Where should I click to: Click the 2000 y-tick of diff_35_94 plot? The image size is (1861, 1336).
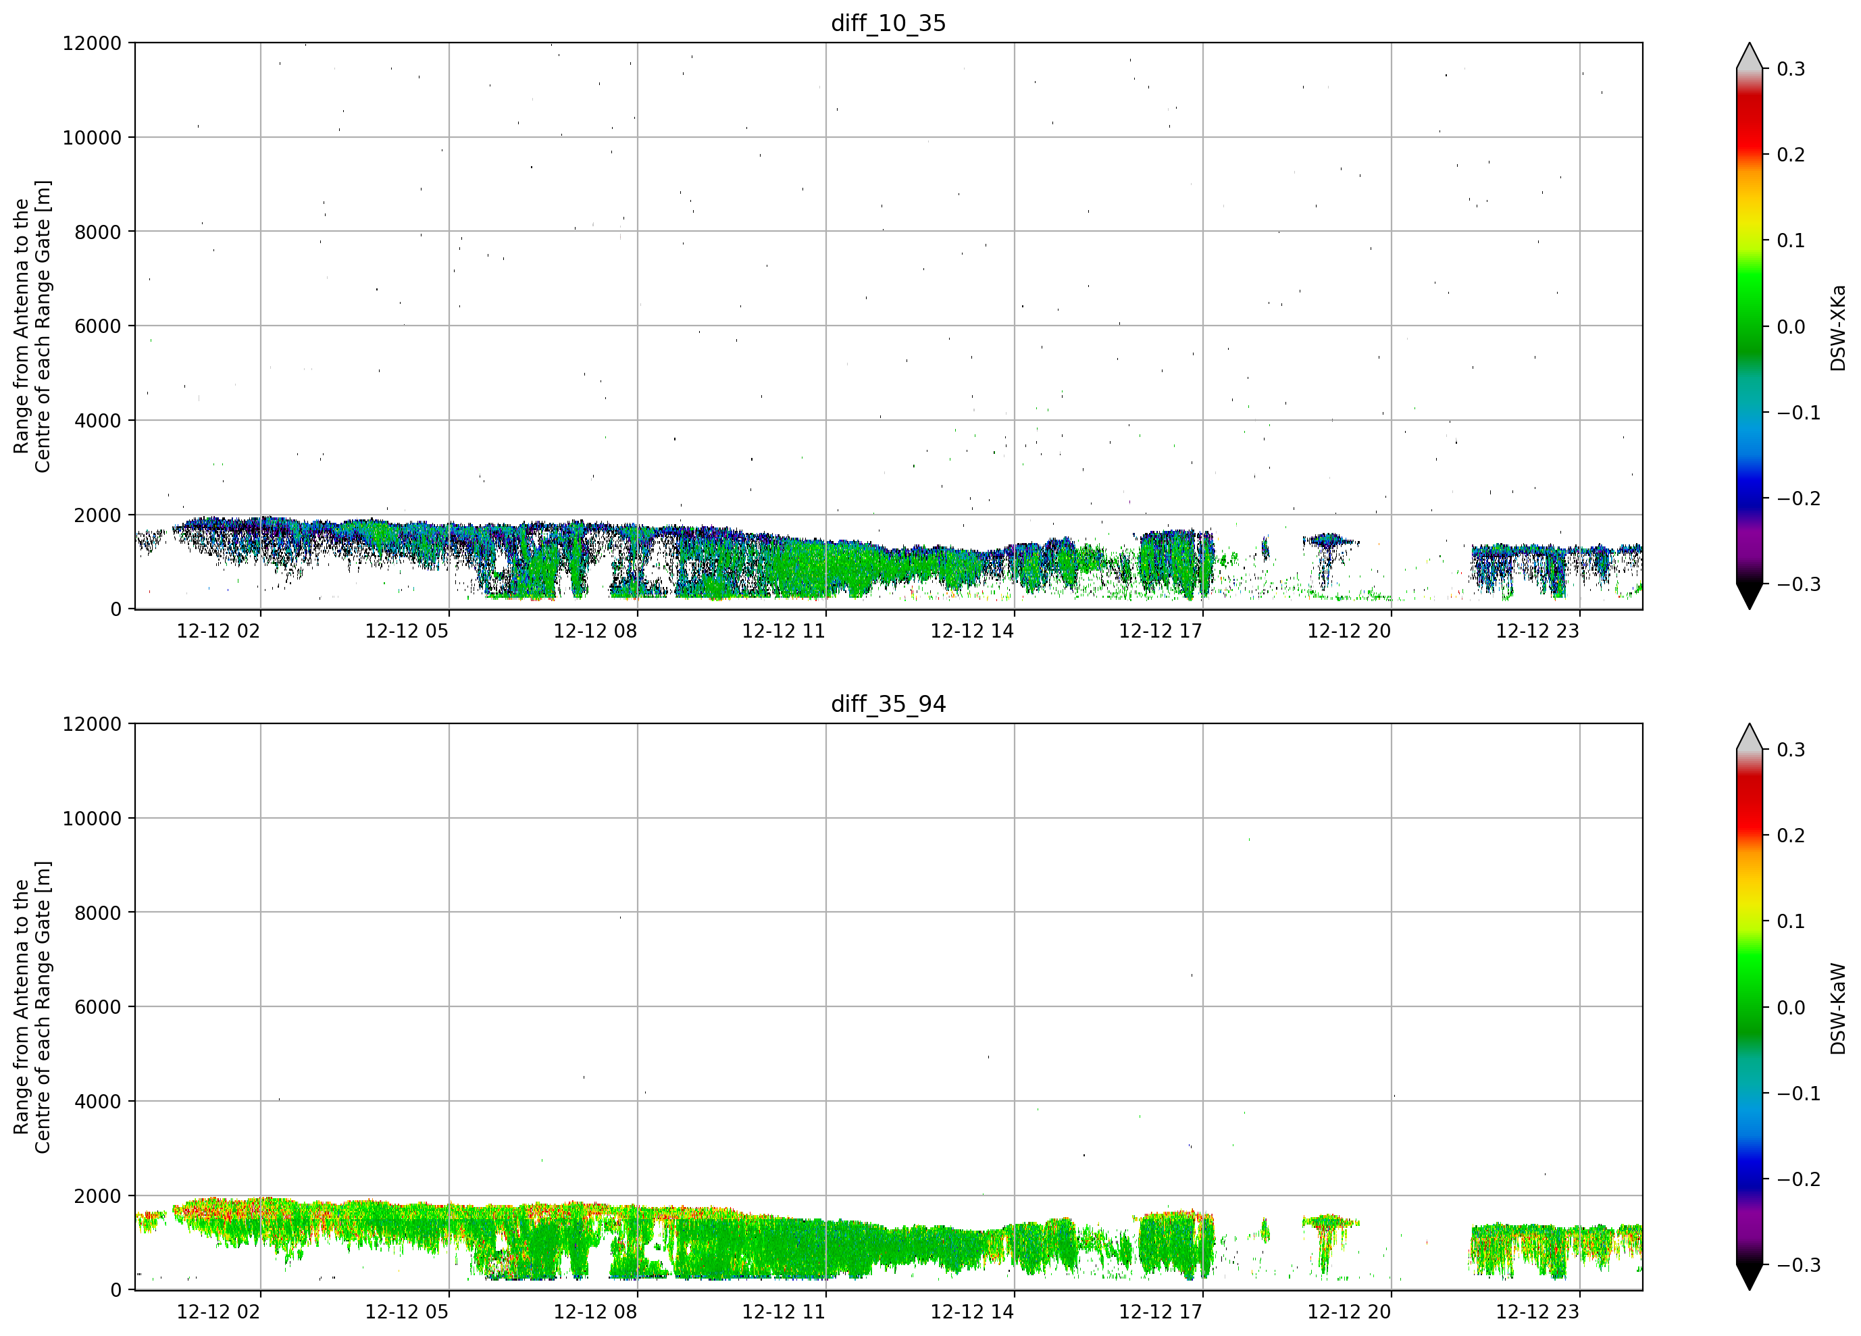[98, 1196]
